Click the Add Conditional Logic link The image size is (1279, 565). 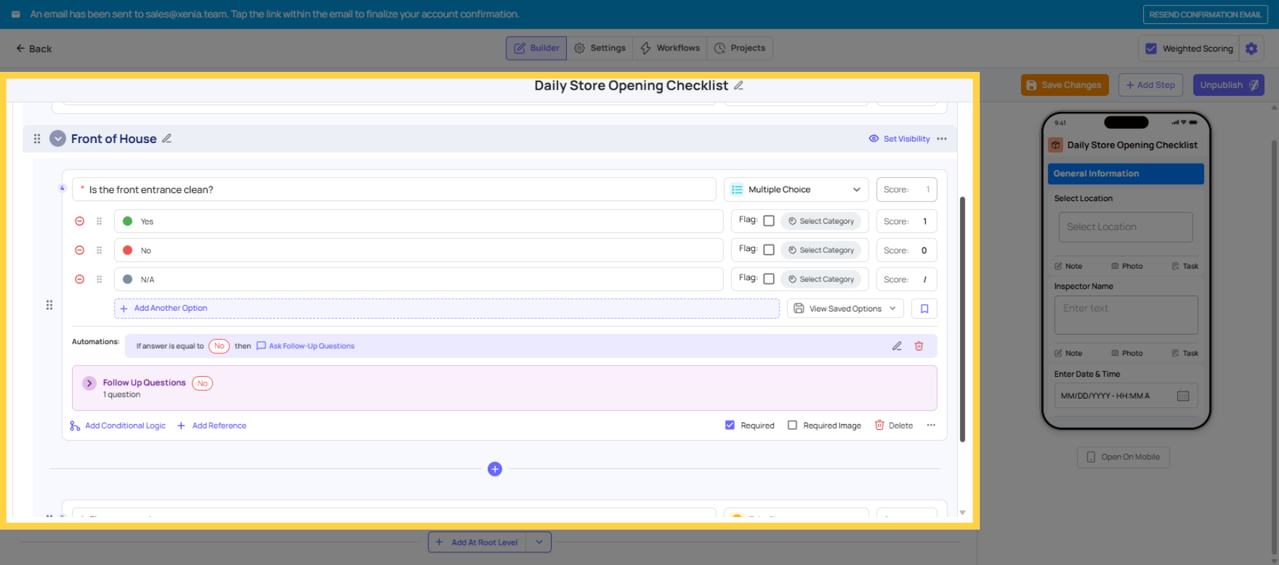pyautogui.click(x=125, y=426)
